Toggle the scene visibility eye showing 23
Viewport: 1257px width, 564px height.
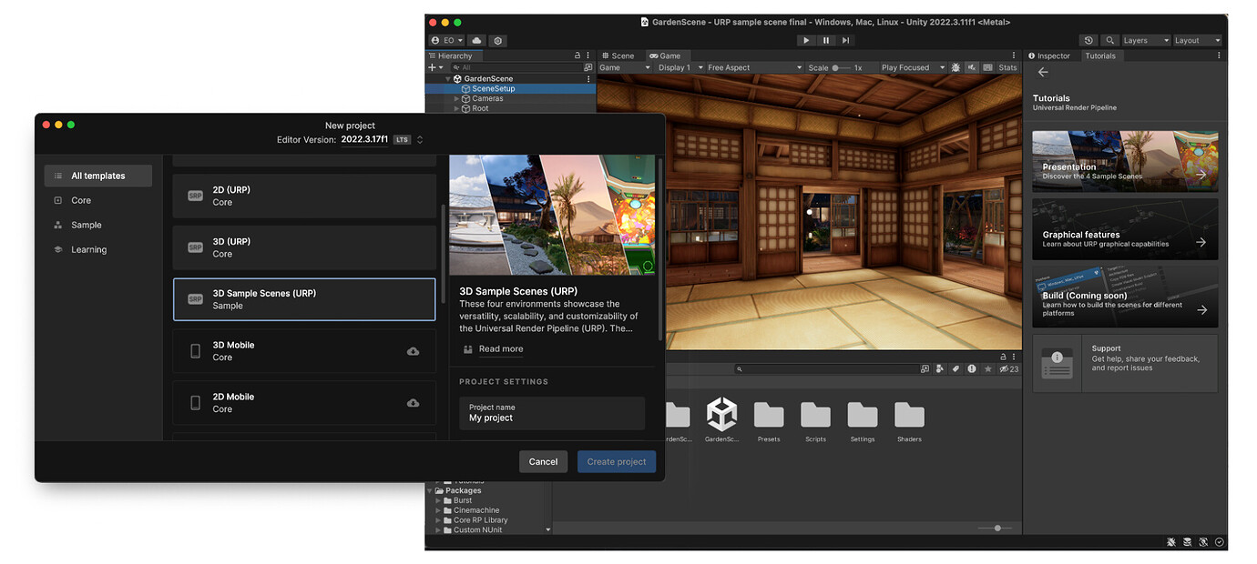(1004, 369)
